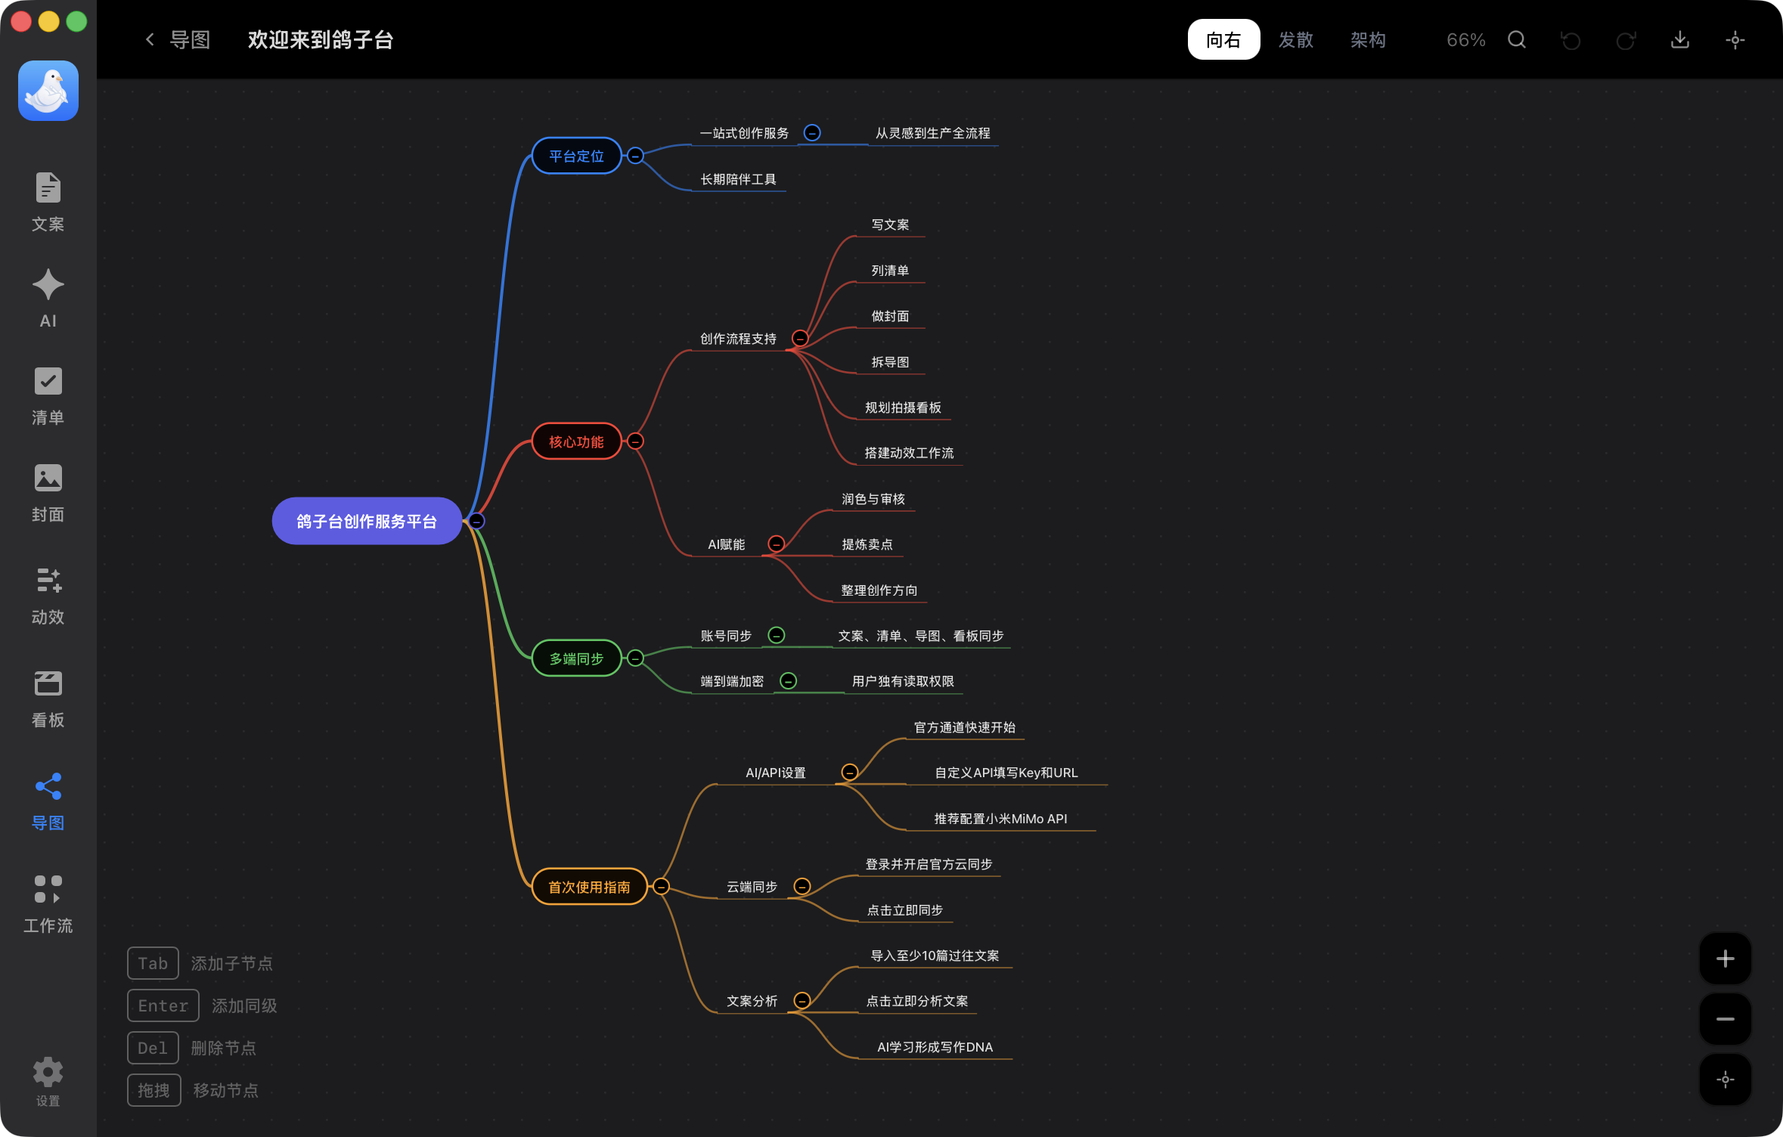The width and height of the screenshot is (1783, 1137).
Task: Collapse the AI赋能 node
Action: (776, 544)
